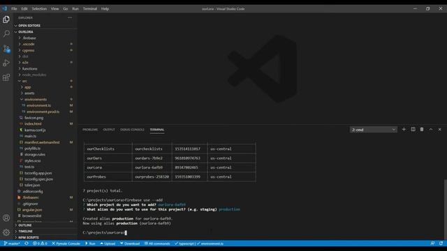Screen dimensions: 447x251
Task: Split the terminal panel
Action: pos(413,130)
